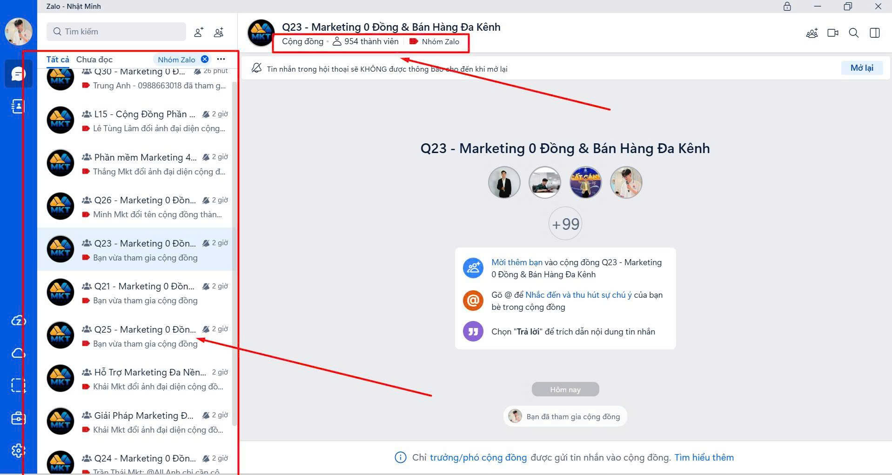Start a video call in Q23 group
The width and height of the screenshot is (892, 475).
coord(832,33)
